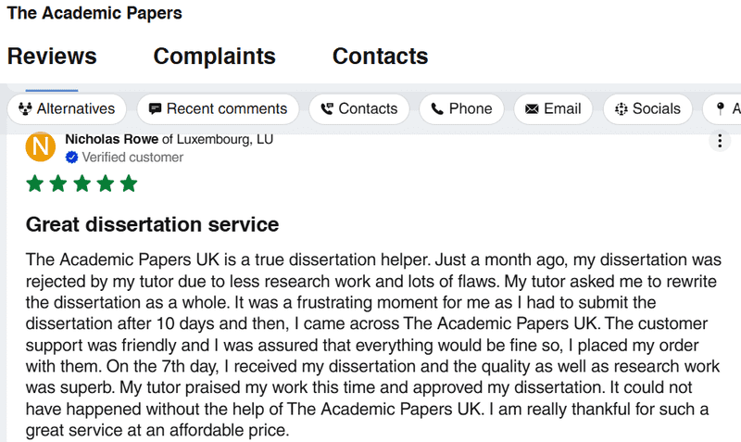Image resolution: width=741 pixels, height=442 pixels.
Task: Click the fifth green rating star
Action: [128, 183]
